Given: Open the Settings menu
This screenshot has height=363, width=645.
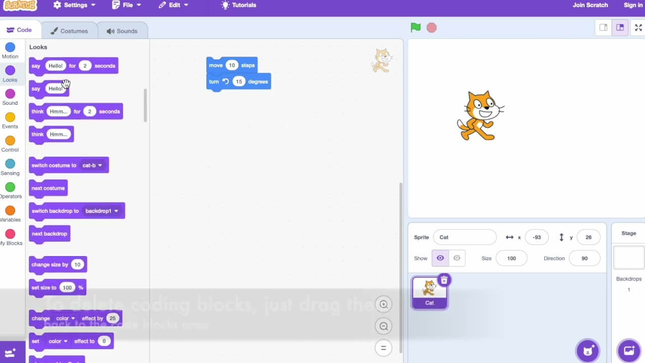Looking at the screenshot, I should (x=74, y=5).
